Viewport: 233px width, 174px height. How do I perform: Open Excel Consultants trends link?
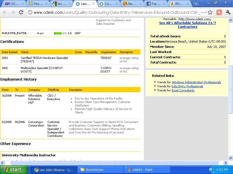[183, 90]
